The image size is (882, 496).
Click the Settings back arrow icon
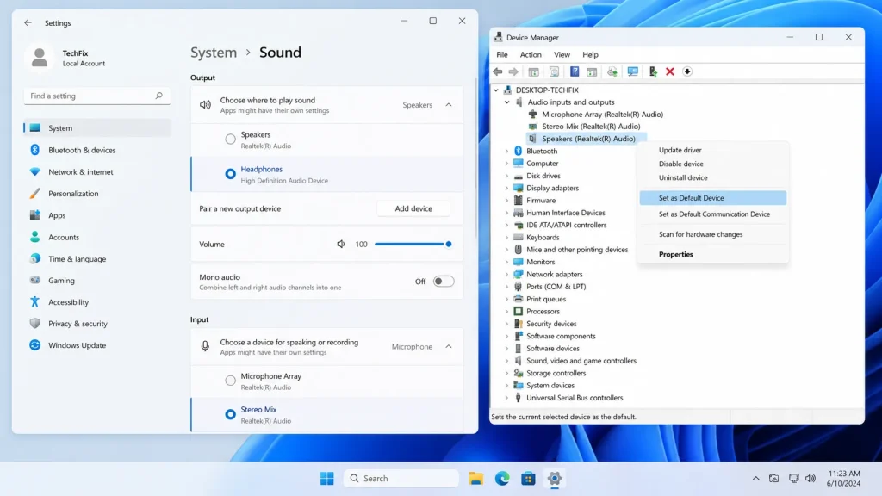[28, 23]
